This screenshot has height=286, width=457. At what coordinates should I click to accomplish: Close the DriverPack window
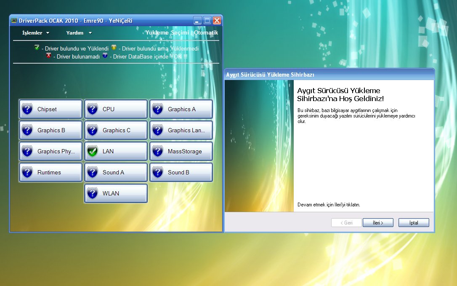point(217,21)
